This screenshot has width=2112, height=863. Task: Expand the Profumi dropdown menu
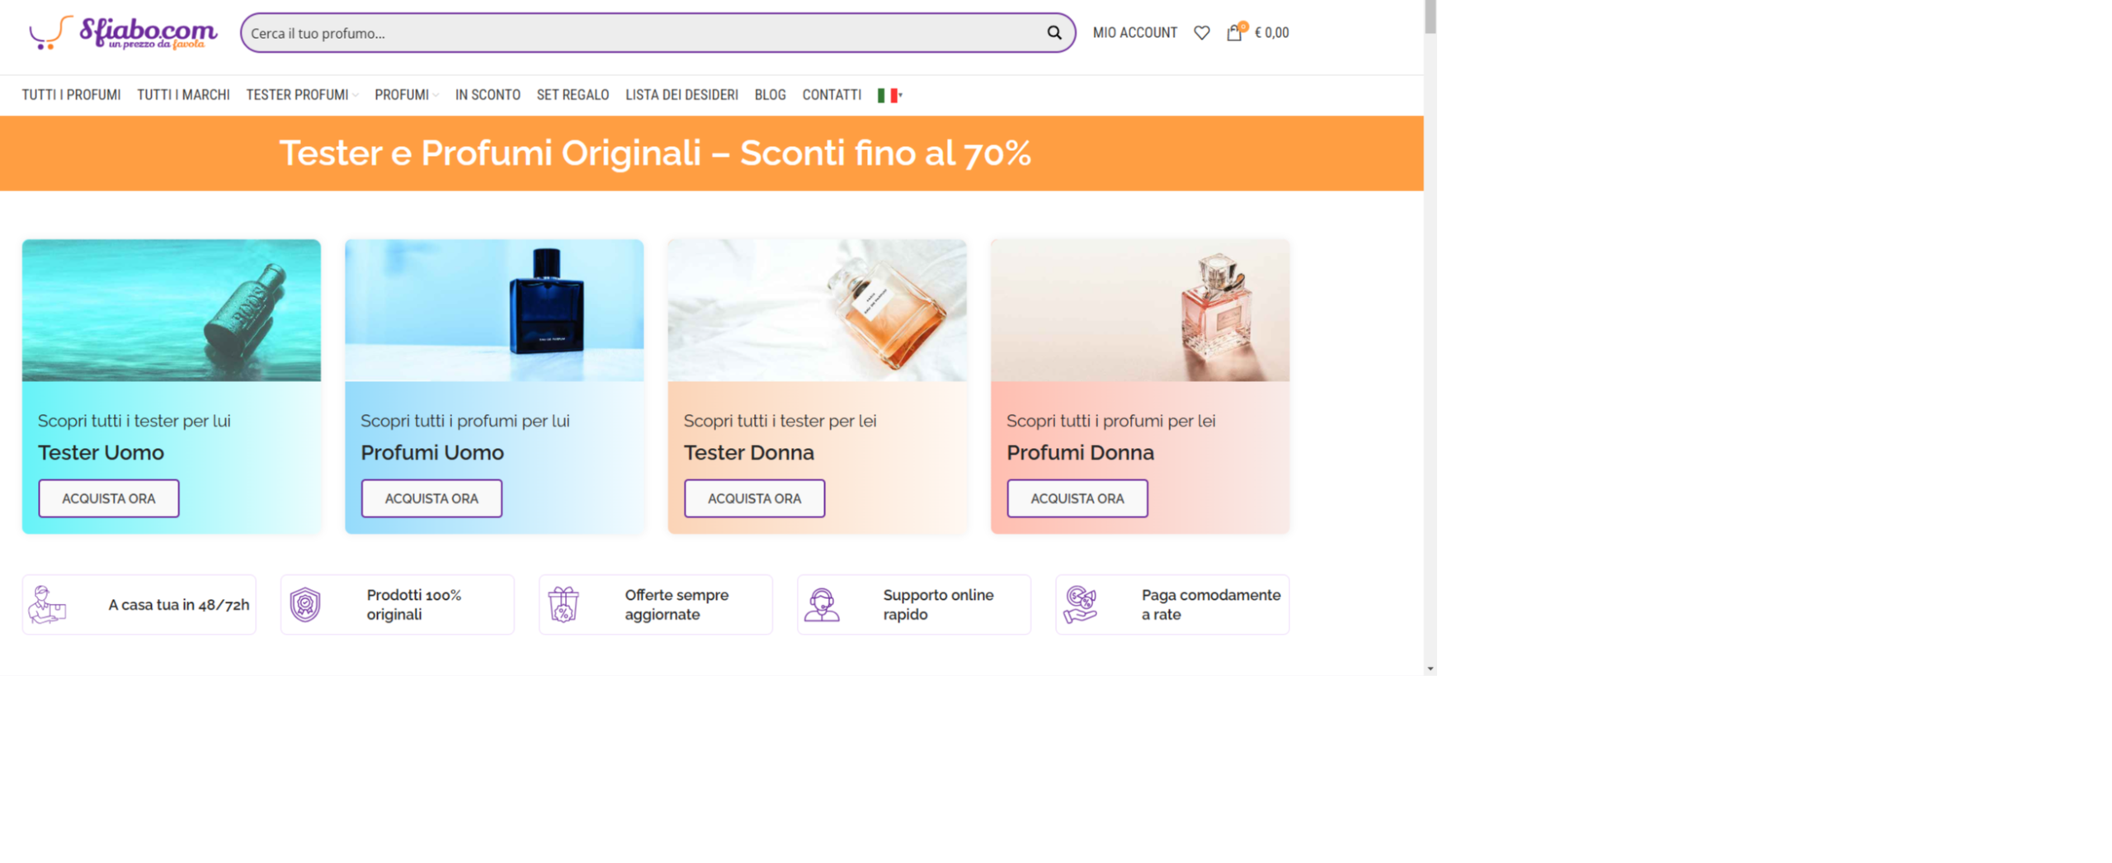[x=404, y=95]
